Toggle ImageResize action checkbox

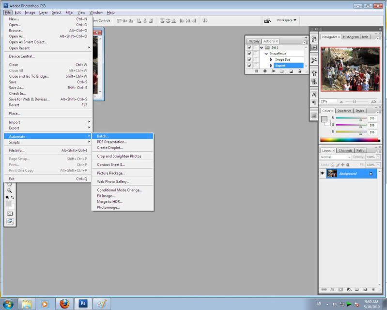tap(249, 53)
